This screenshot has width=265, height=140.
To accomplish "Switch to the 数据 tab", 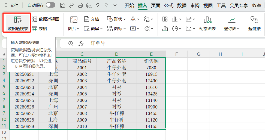I will pos(182,5).
